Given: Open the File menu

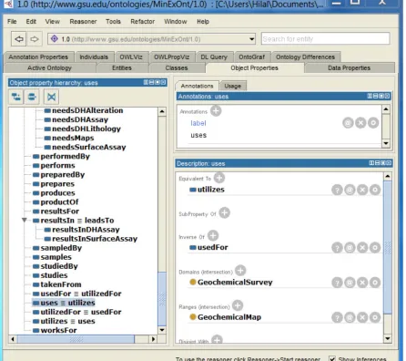Looking at the screenshot, I should click(12, 22).
